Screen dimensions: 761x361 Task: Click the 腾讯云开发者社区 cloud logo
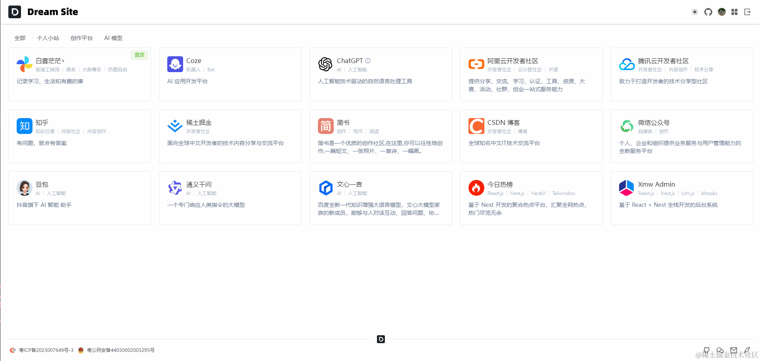pyautogui.click(x=627, y=64)
